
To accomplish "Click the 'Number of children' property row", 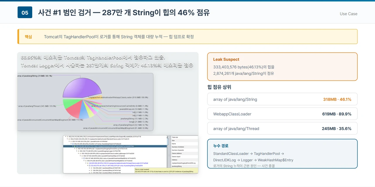I will tap(185, 147).
